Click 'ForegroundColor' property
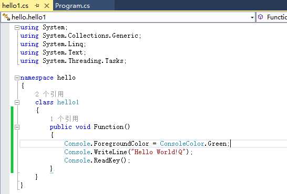This screenshot has height=194, width=287. (x=121, y=144)
